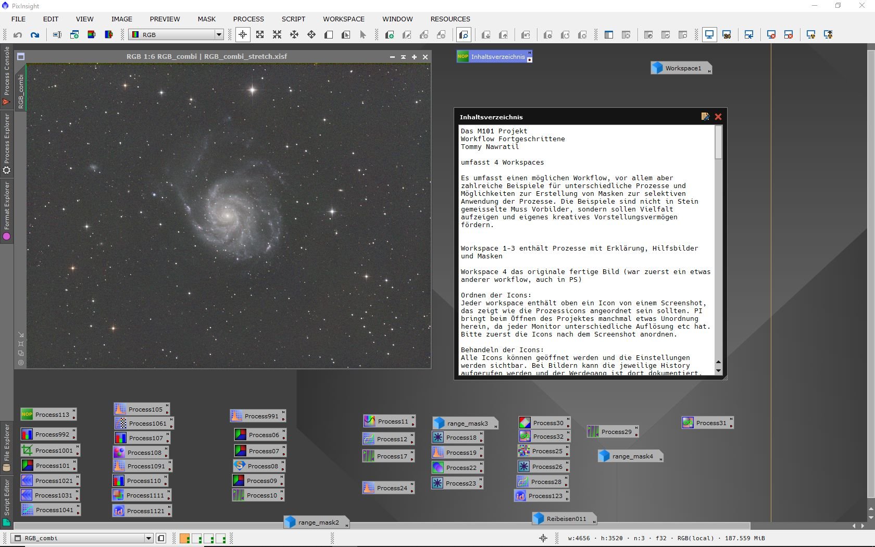Click the Workspace1 icon label
The height and width of the screenshot is (547, 875).
(x=683, y=68)
